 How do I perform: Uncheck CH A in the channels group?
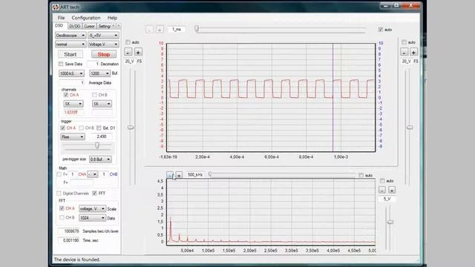click(66, 95)
